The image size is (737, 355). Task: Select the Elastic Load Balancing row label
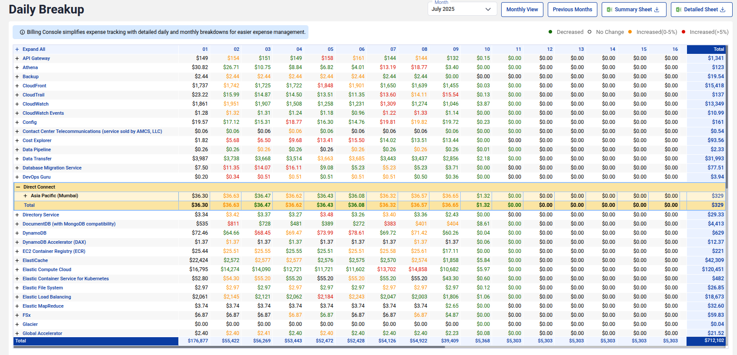47,297
